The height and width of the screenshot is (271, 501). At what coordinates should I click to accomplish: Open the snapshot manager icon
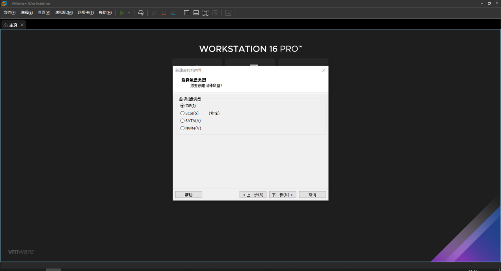point(173,13)
